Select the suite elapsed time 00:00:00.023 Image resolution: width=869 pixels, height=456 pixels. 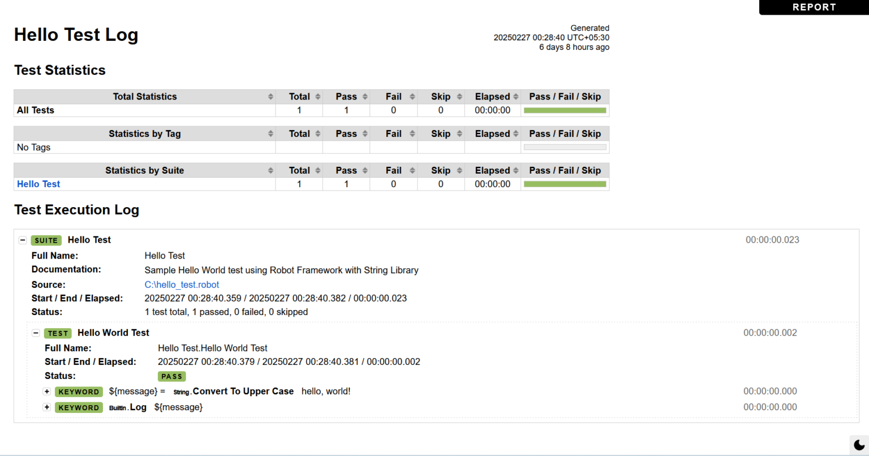[772, 240]
